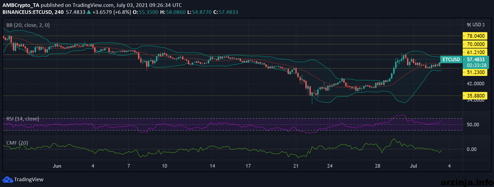Click the 24 date axis label

pos(330,166)
